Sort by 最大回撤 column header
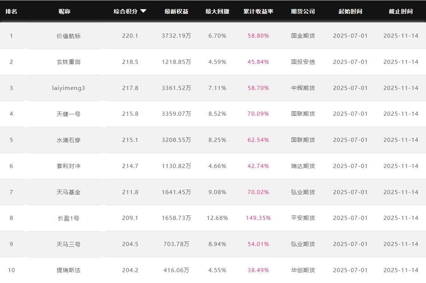This screenshot has width=426, height=283. [x=217, y=11]
